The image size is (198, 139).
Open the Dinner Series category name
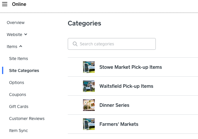(x=114, y=105)
